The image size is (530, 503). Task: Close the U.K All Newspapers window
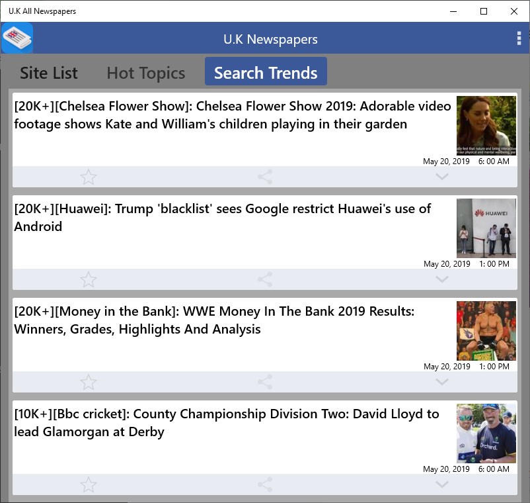point(514,11)
